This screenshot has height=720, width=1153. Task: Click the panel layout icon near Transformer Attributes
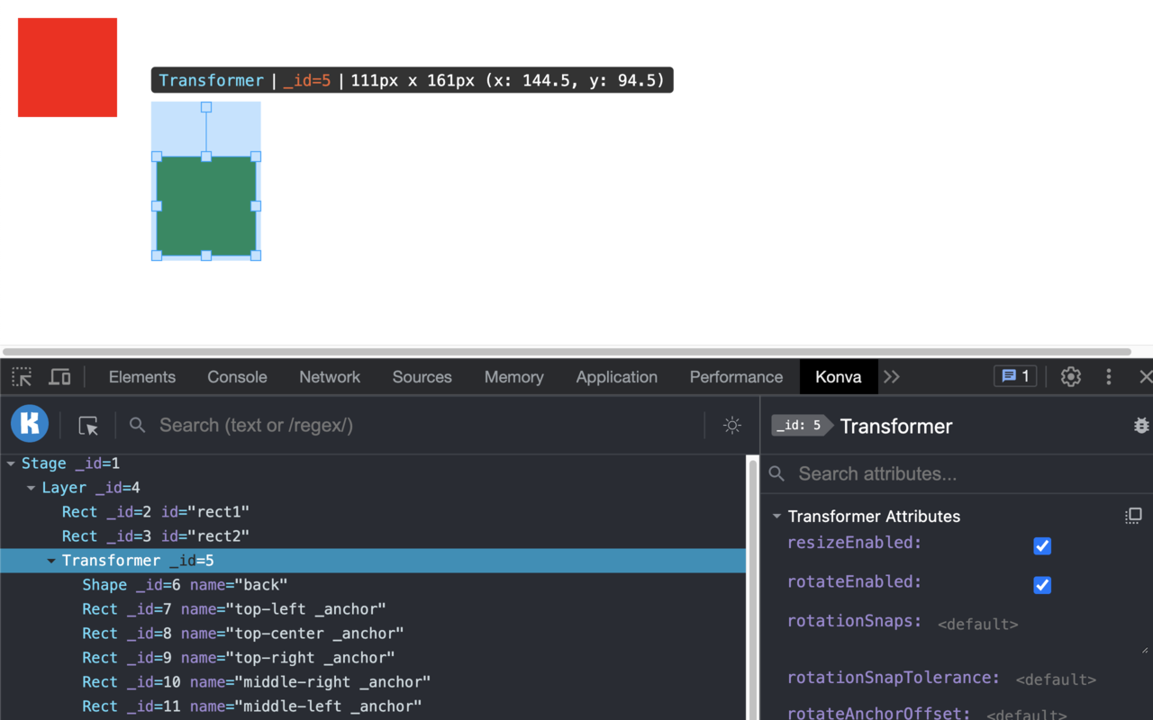(x=1132, y=515)
